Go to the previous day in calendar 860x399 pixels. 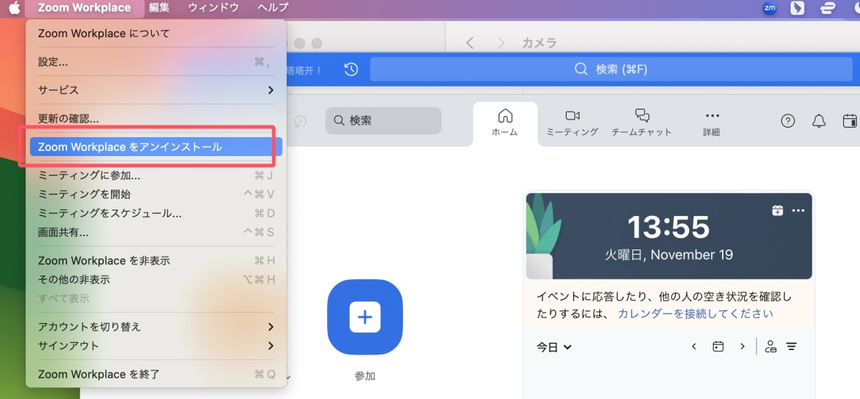694,346
